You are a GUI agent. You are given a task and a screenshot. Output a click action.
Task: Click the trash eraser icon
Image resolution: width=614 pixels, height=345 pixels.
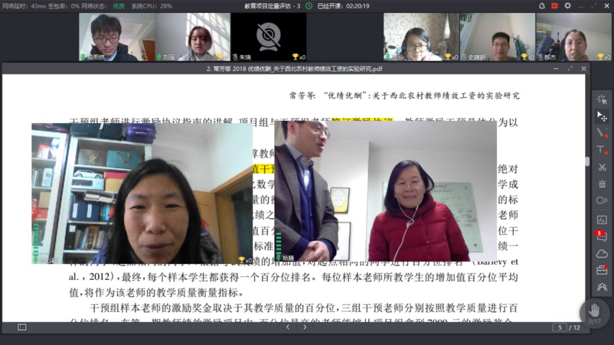[601, 184]
